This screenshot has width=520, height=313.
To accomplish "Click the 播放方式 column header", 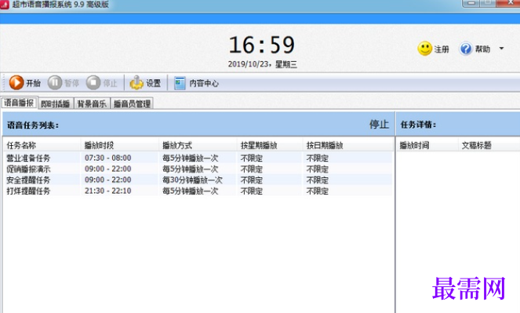I will click(198, 145).
